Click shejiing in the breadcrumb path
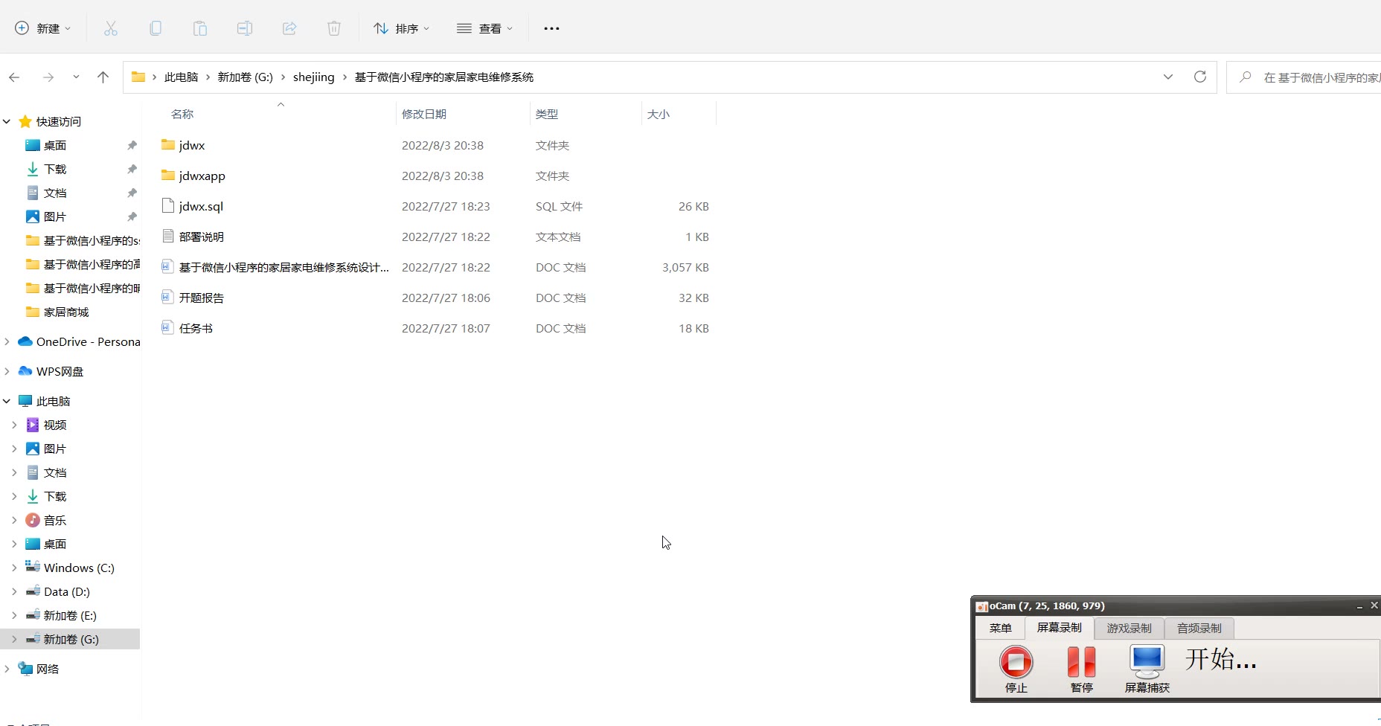The height and width of the screenshot is (726, 1381). 313,77
